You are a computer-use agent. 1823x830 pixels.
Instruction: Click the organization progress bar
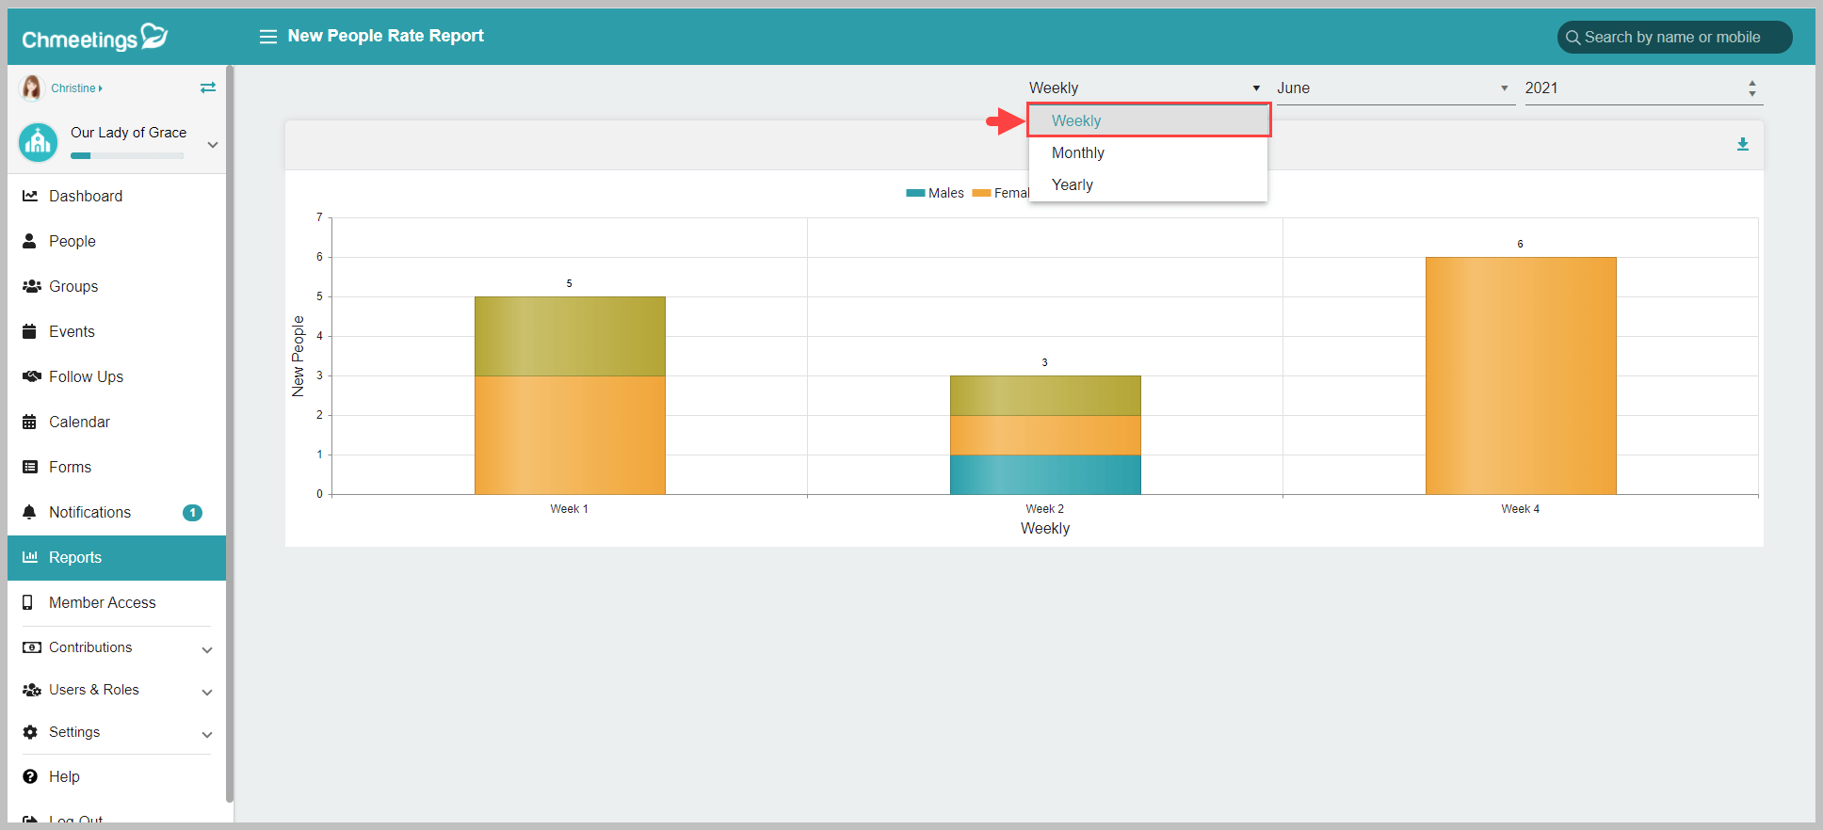tap(127, 156)
